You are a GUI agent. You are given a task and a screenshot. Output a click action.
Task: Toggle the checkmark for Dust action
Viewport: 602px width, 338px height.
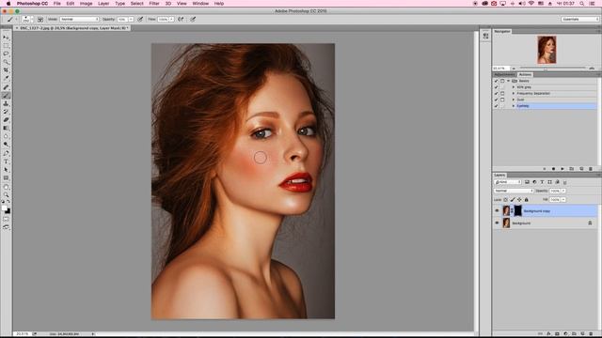click(496, 100)
